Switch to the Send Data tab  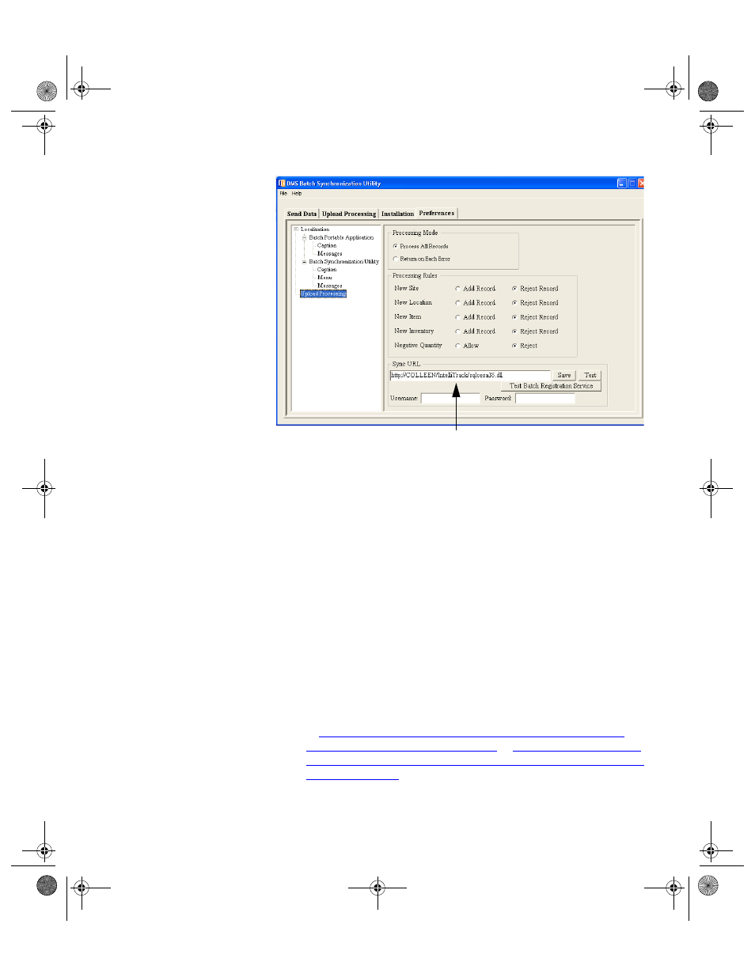[302, 214]
